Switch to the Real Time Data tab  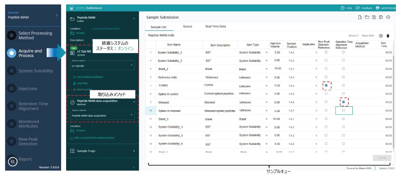[x=216, y=27]
